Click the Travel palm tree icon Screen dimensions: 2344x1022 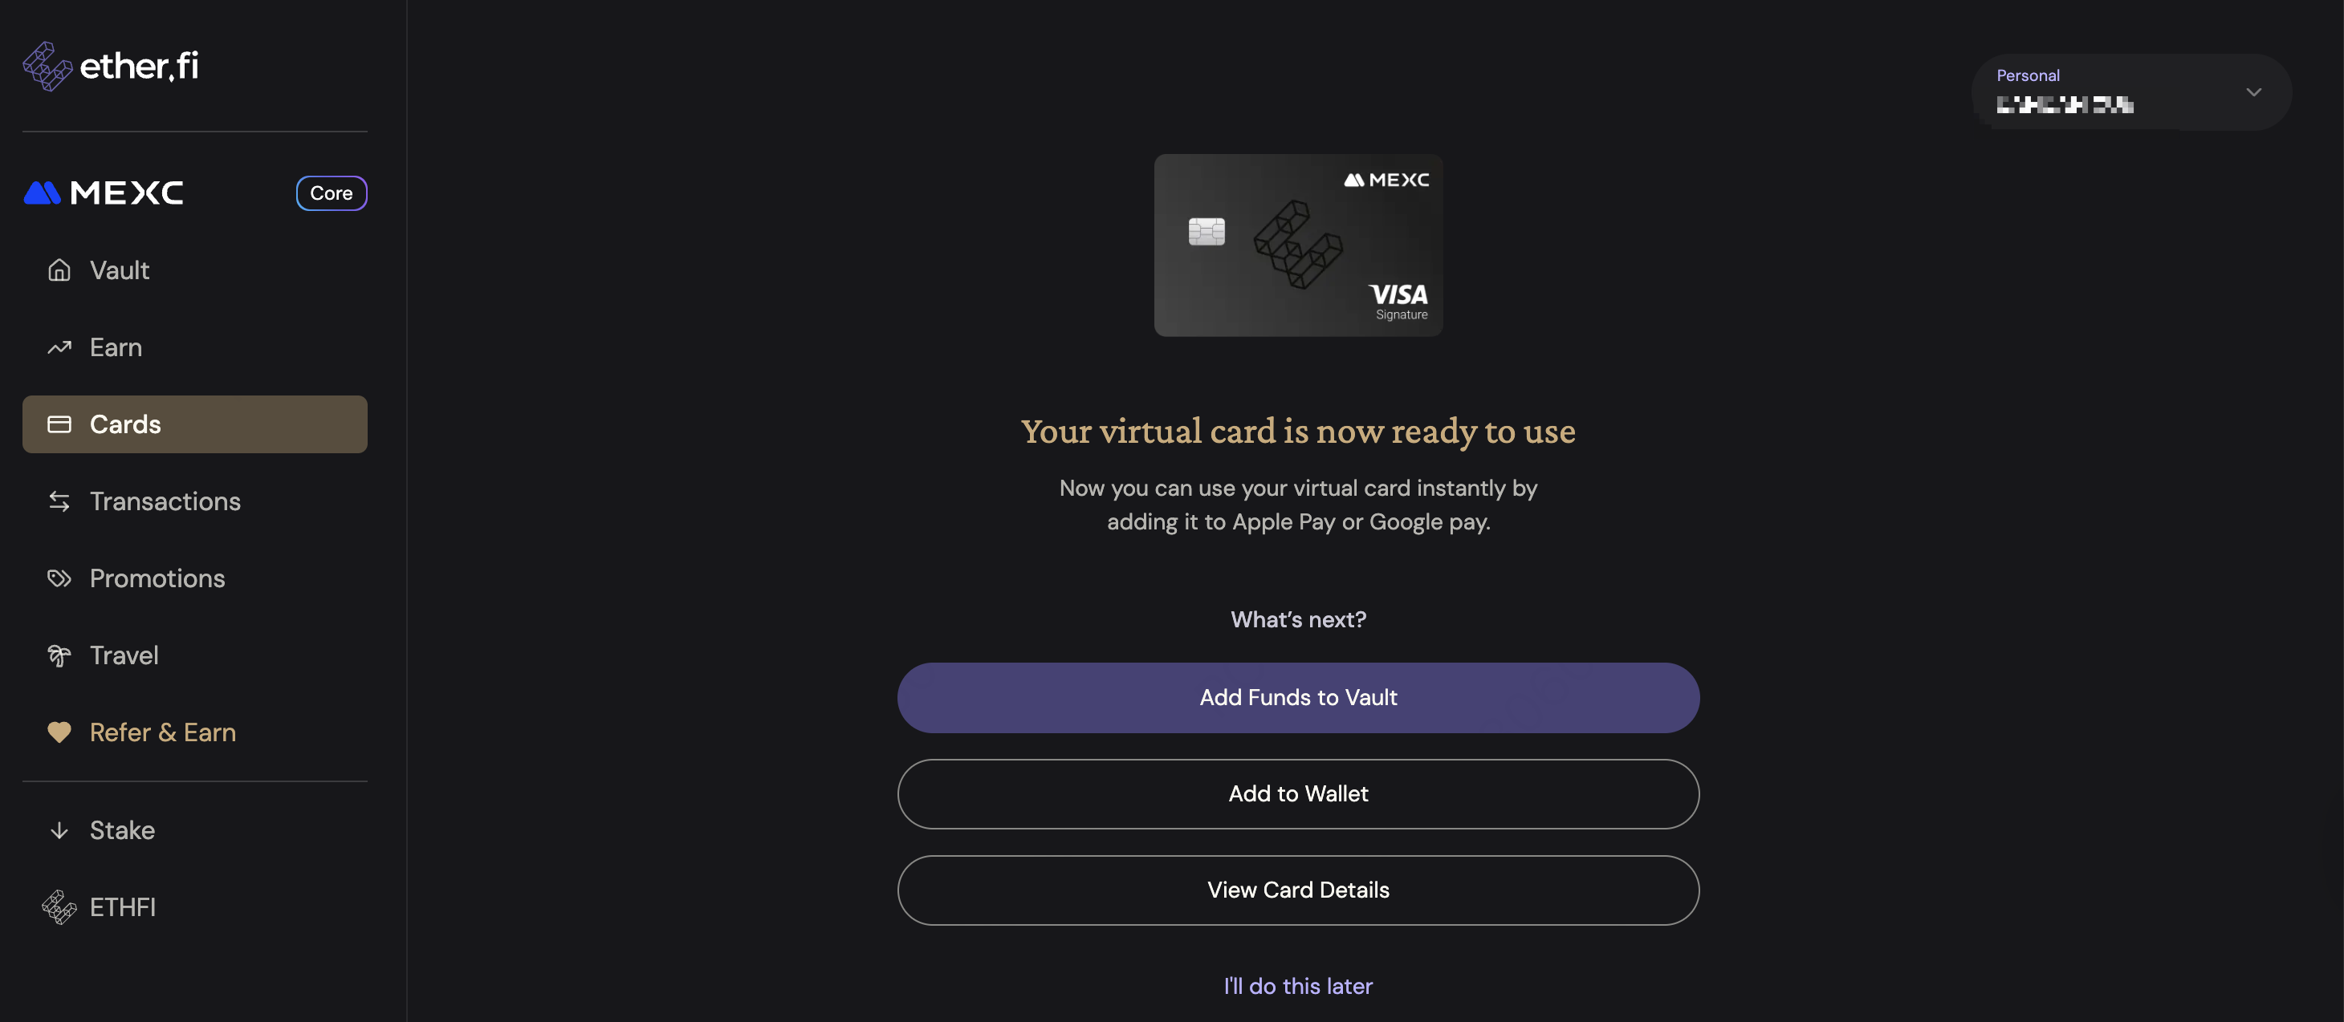point(59,655)
